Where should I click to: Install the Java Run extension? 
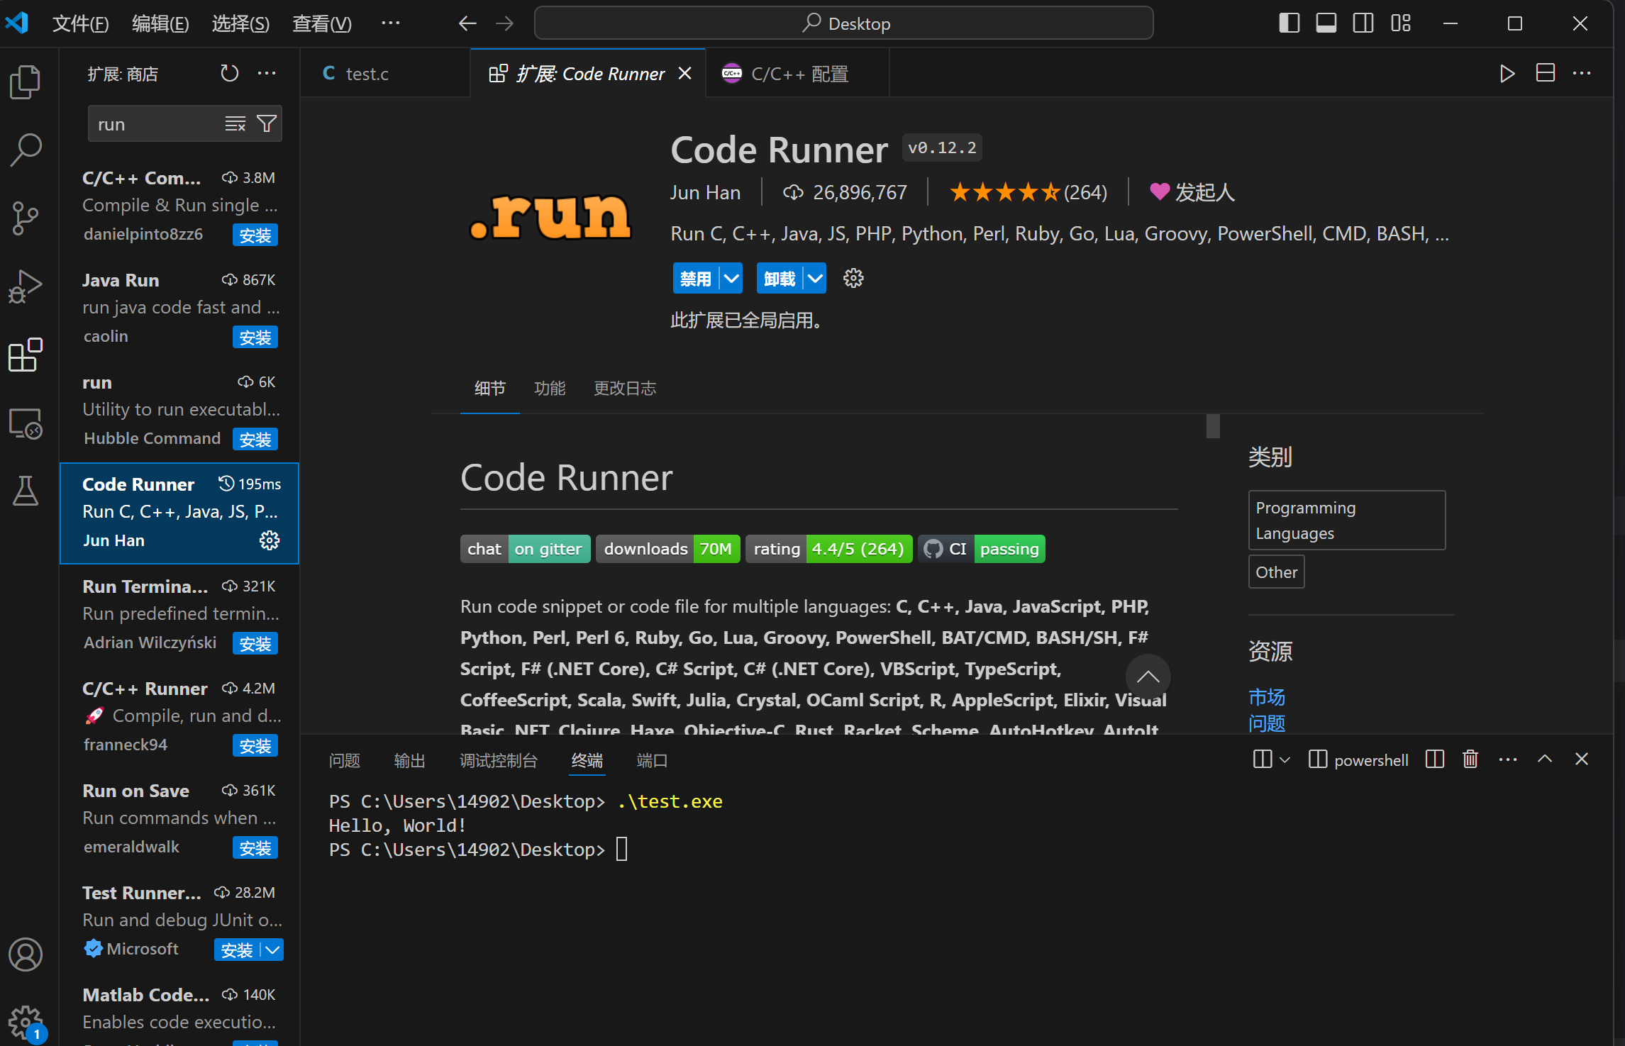coord(255,338)
